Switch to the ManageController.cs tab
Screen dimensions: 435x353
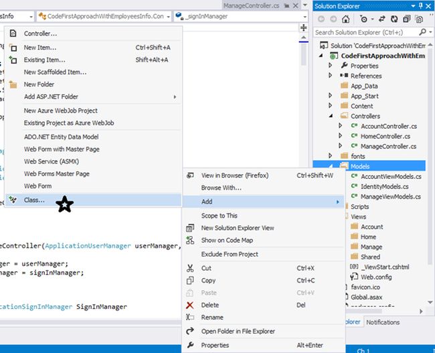coord(251,5)
